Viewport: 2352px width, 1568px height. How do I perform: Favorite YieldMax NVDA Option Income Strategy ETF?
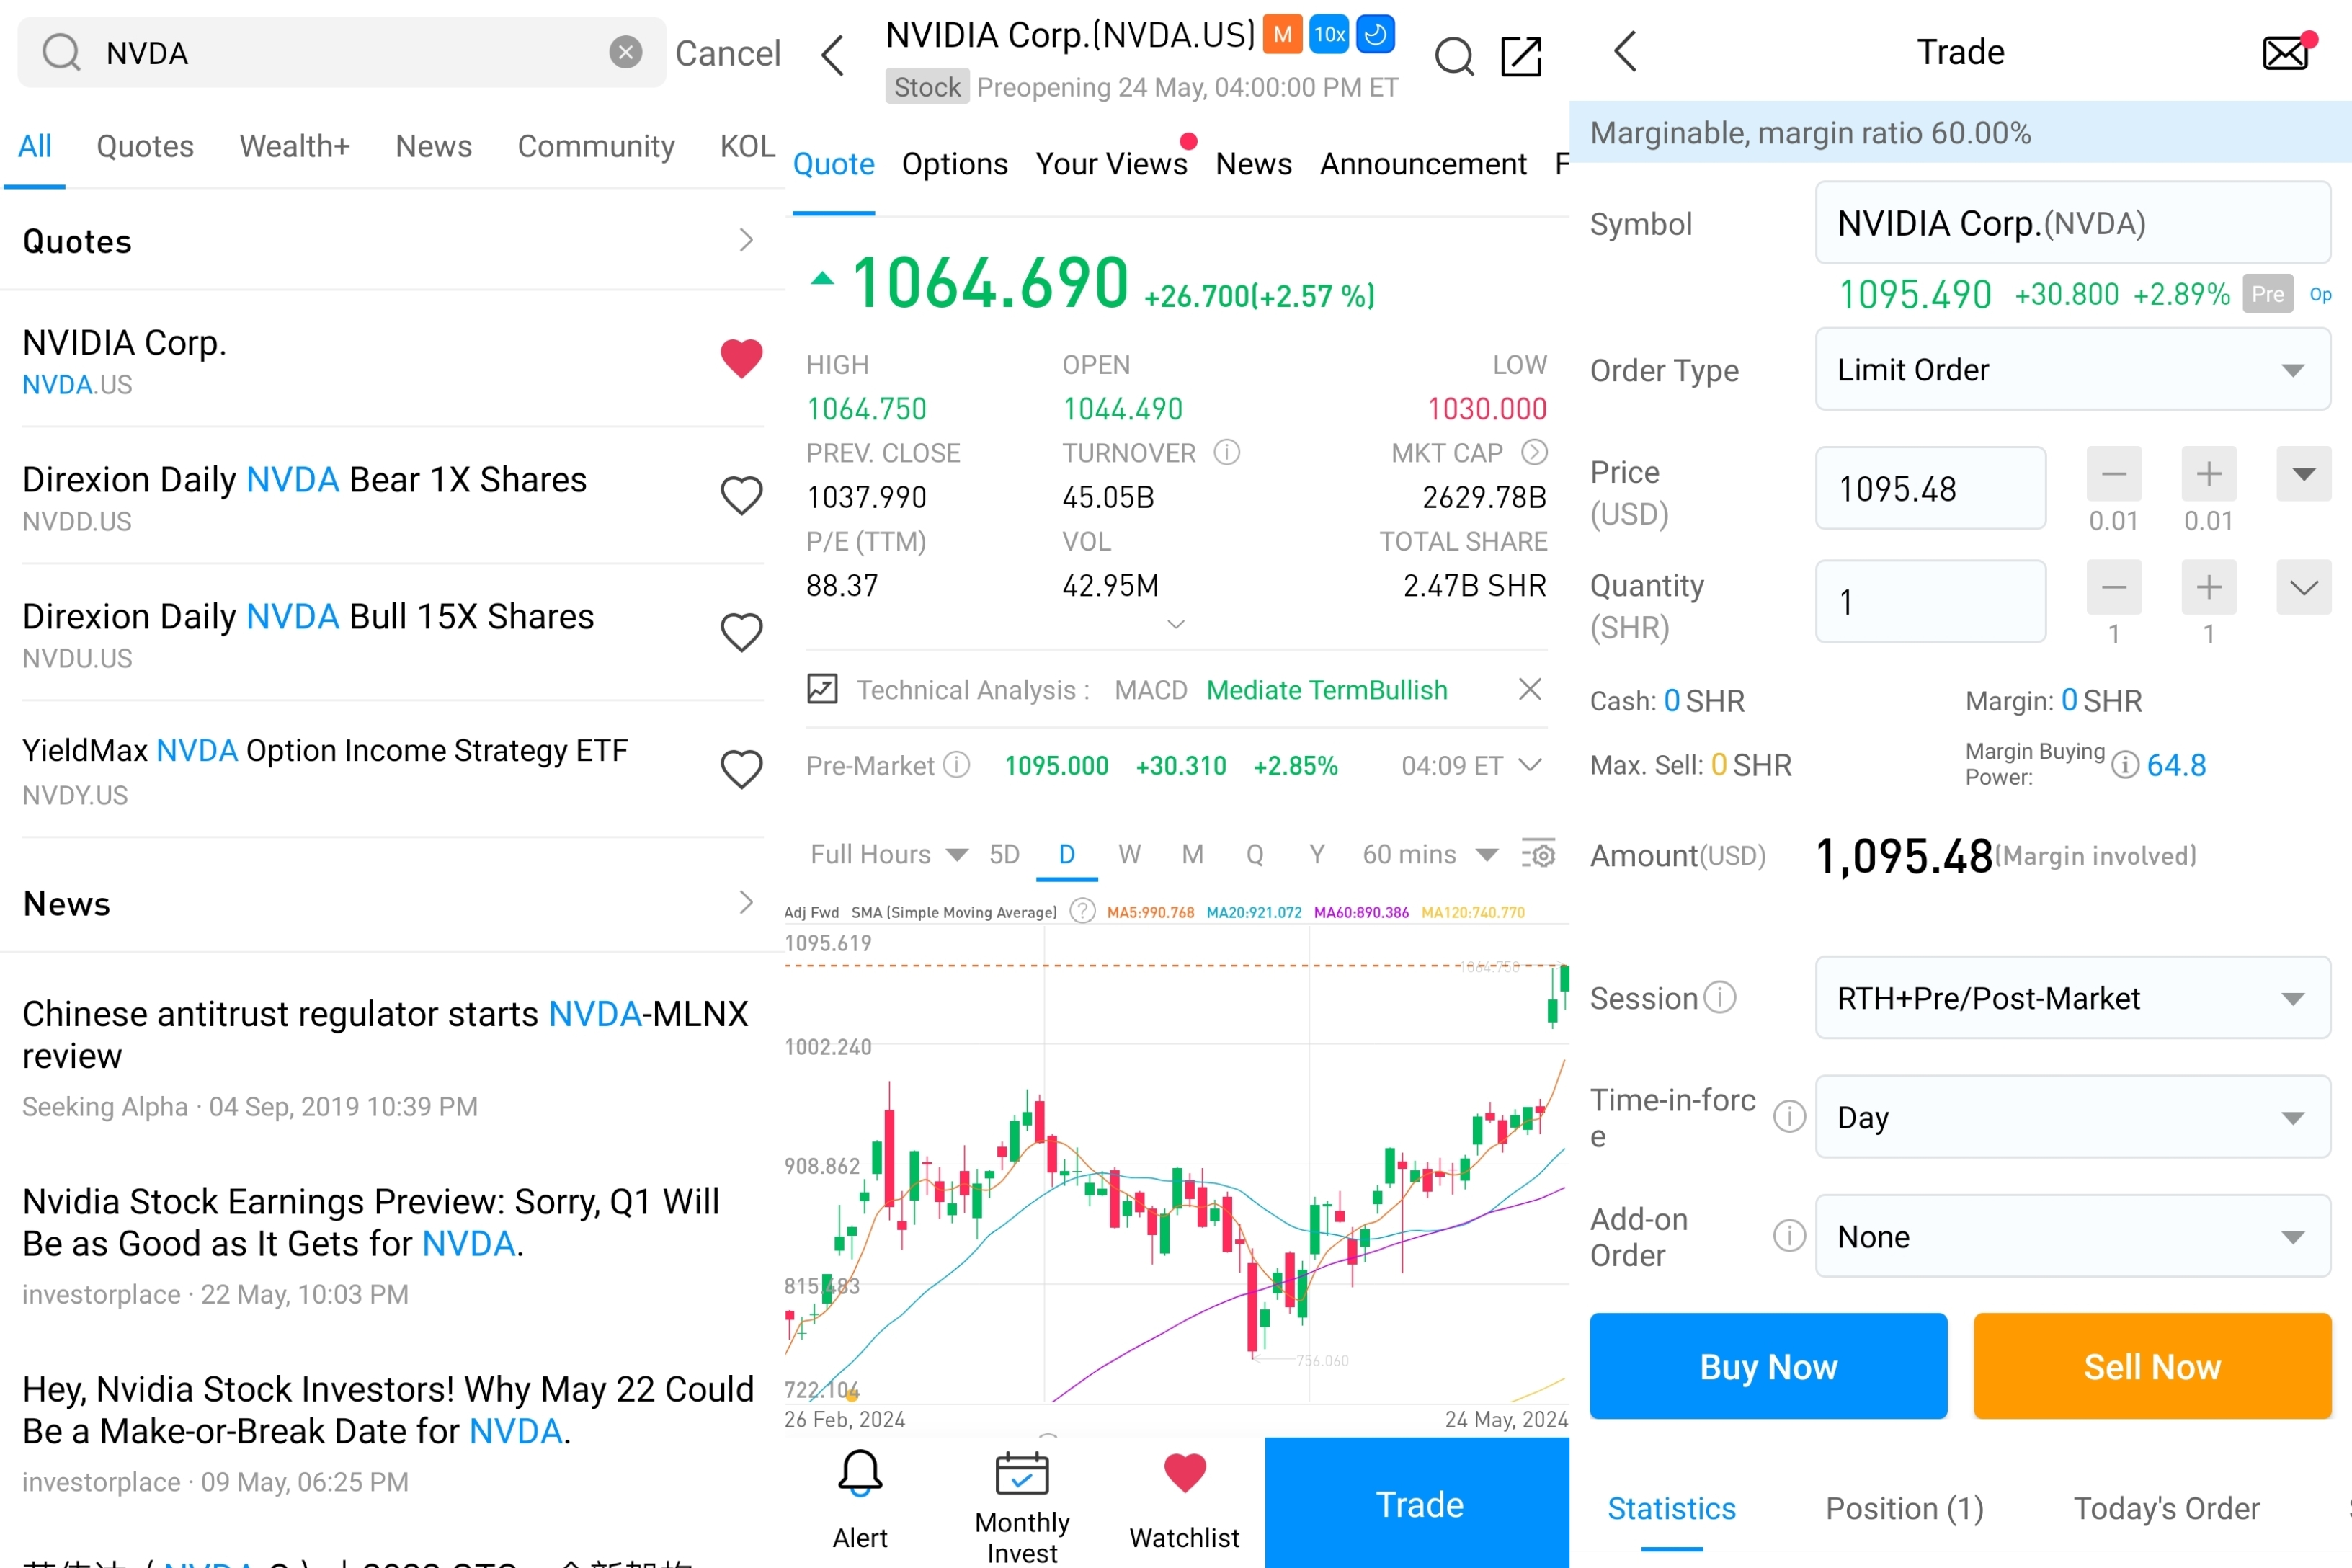pyautogui.click(x=741, y=769)
